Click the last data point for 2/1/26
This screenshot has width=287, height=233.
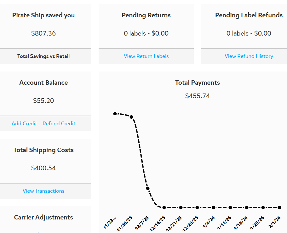[279, 207]
